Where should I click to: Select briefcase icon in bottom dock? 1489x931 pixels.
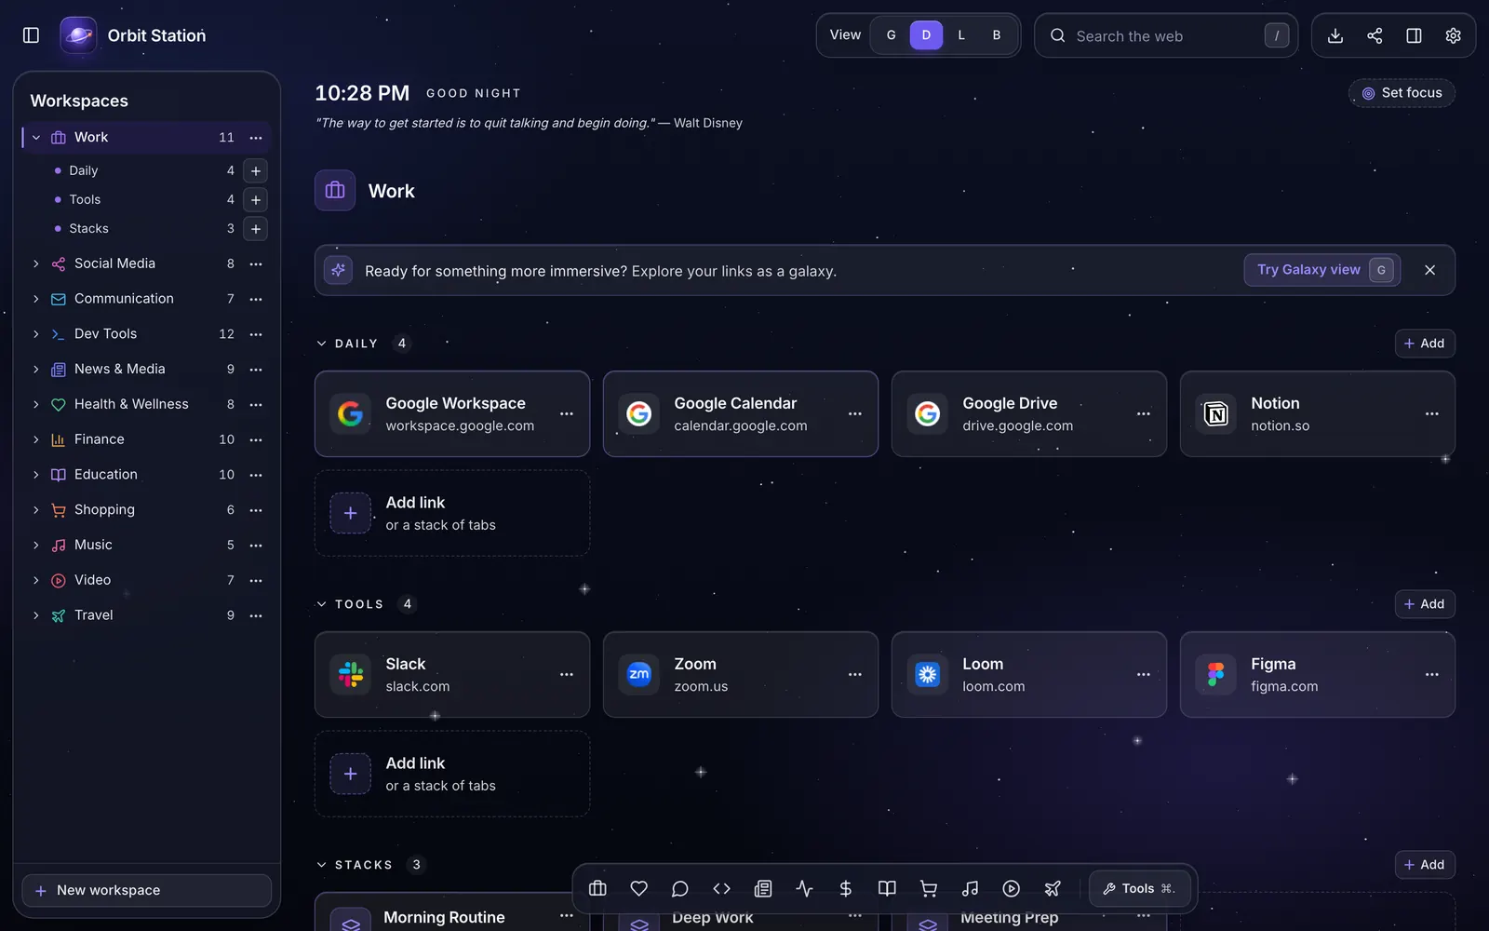[597, 889]
